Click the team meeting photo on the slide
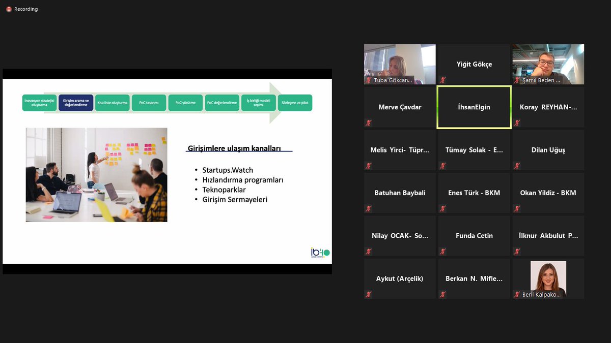 click(96, 175)
